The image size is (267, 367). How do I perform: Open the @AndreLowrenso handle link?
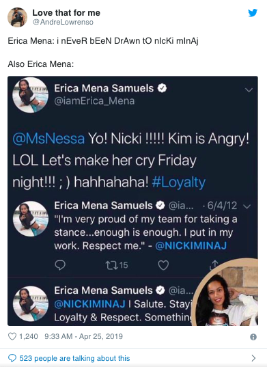point(63,22)
